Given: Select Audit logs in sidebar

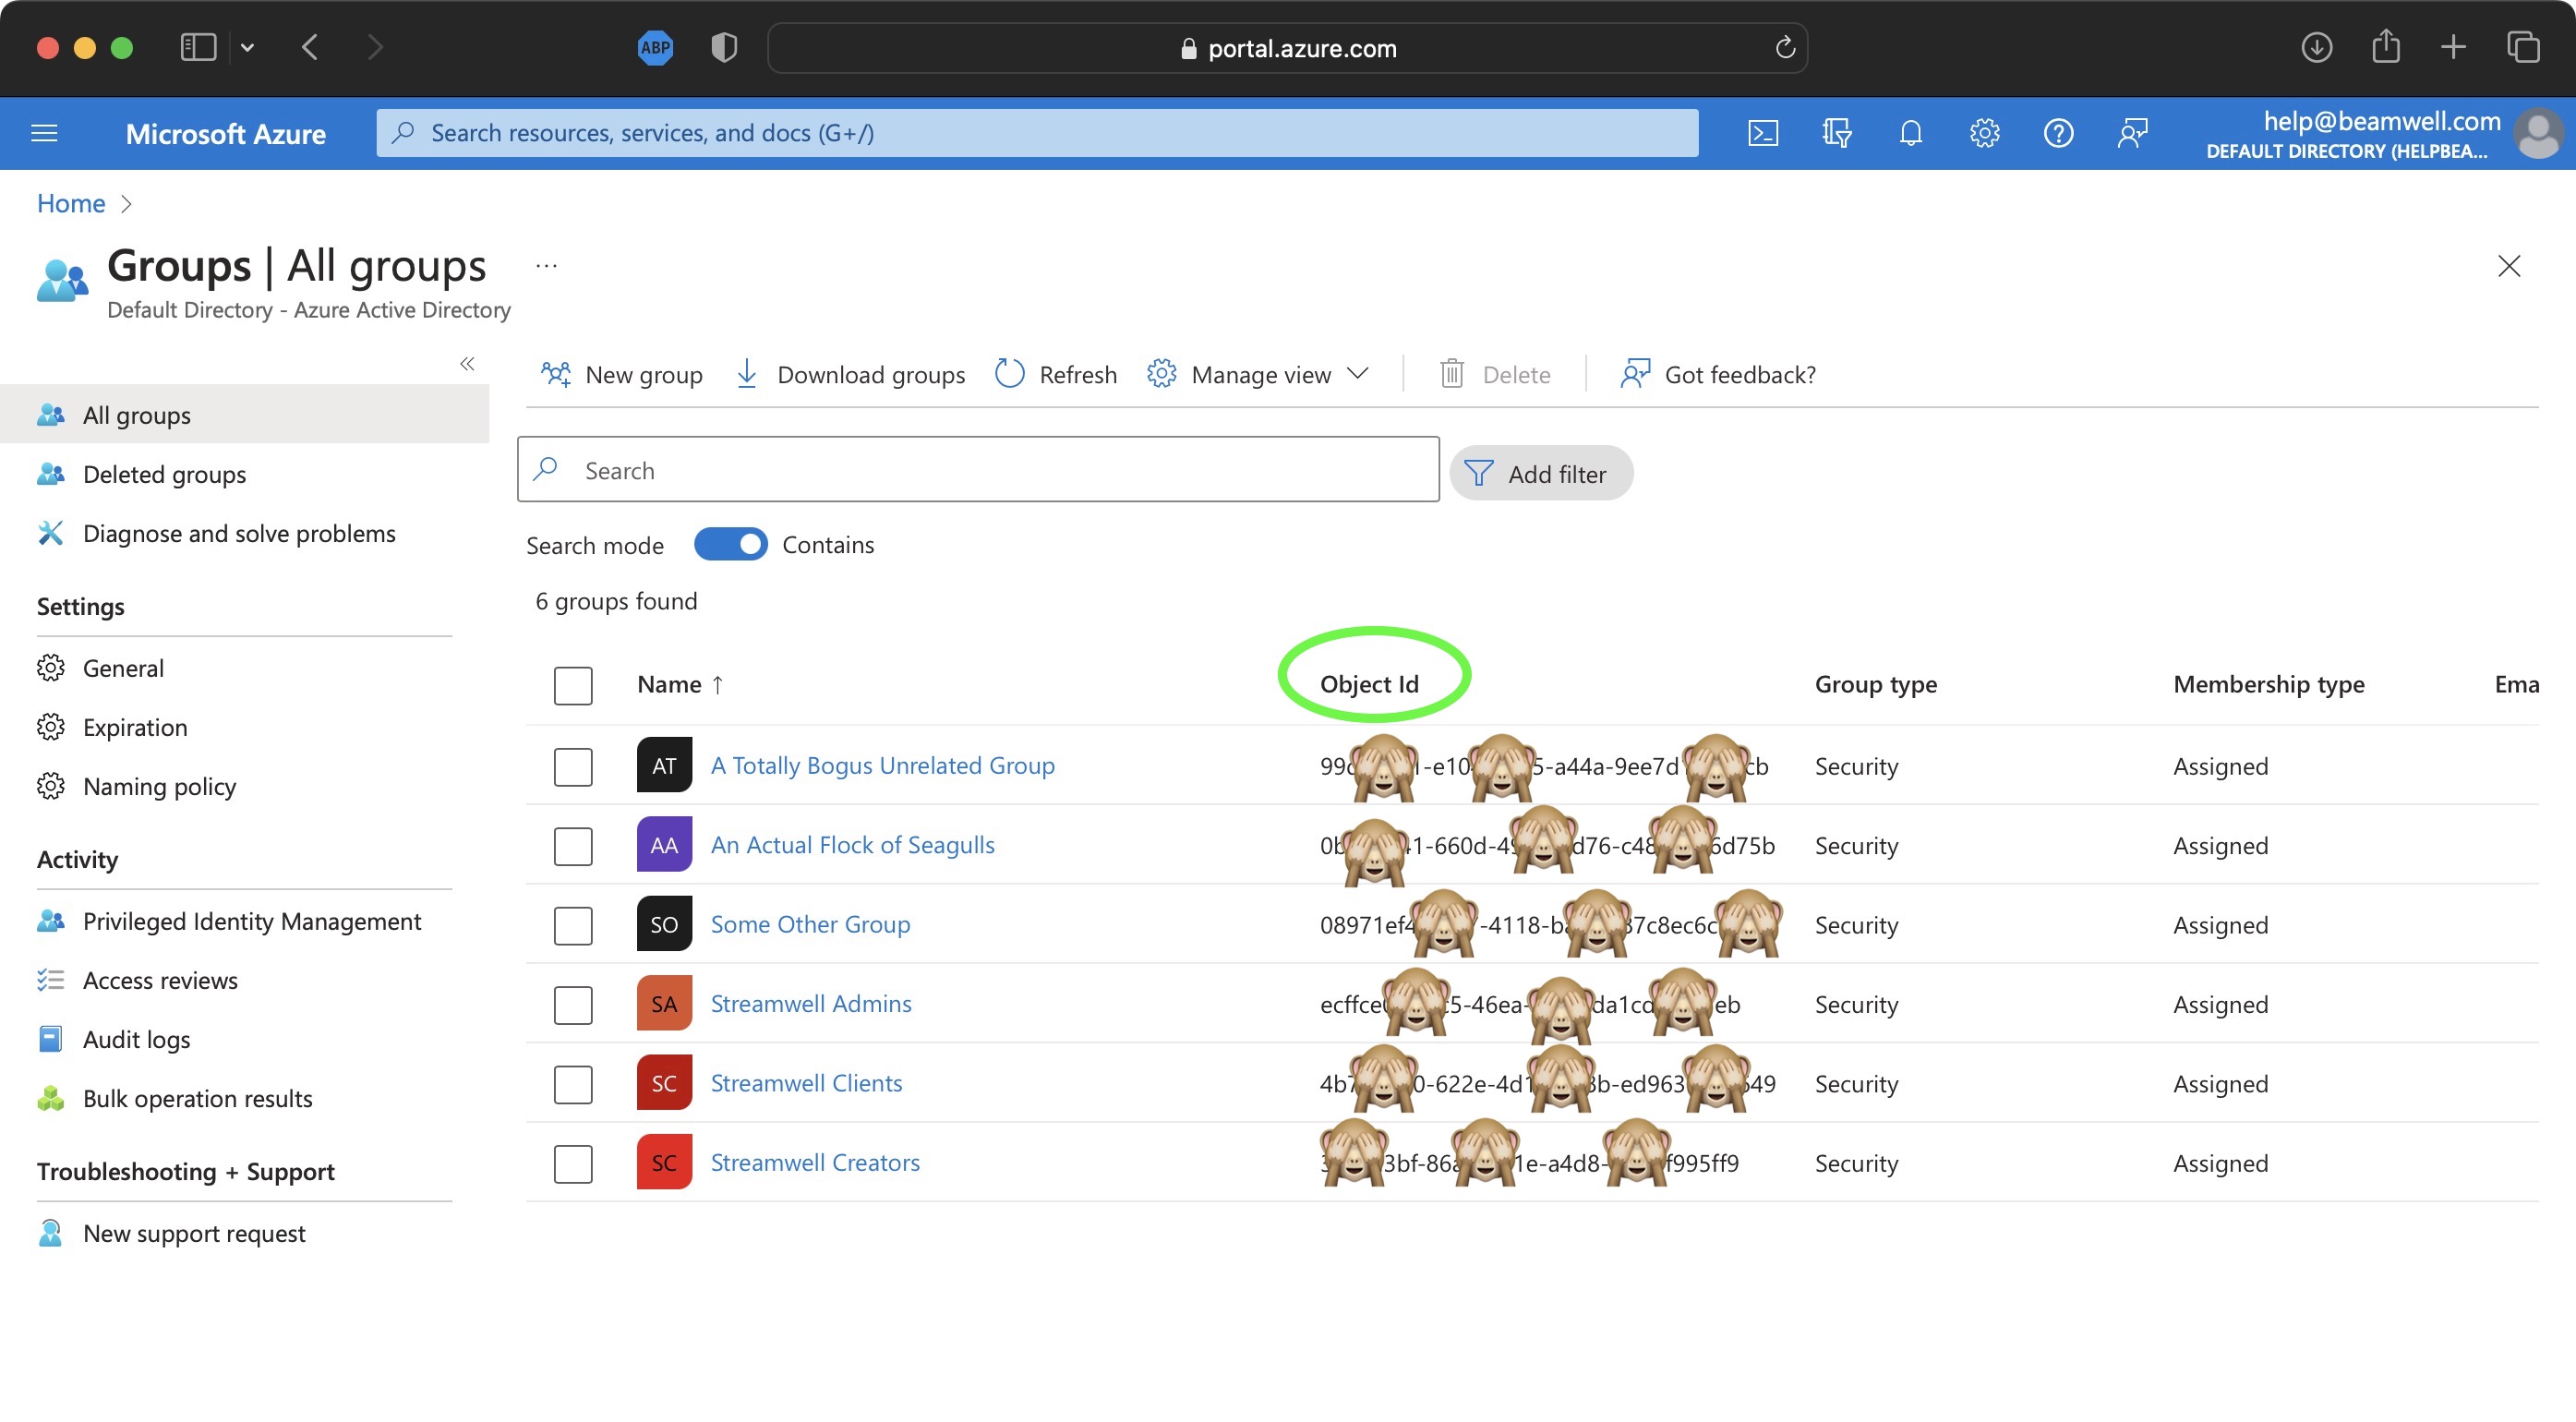Looking at the screenshot, I should click(136, 1040).
